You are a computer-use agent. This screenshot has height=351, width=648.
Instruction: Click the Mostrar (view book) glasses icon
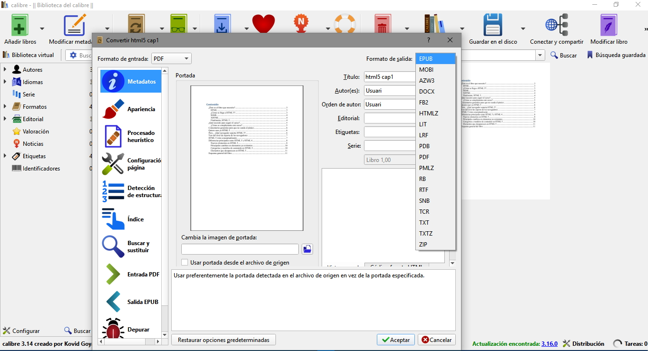[178, 24]
